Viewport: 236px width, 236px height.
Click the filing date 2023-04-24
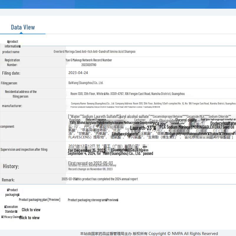pyautogui.click(x=78, y=73)
